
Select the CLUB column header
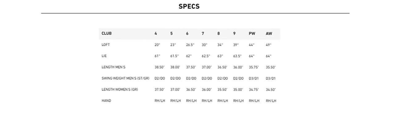tap(107, 33)
